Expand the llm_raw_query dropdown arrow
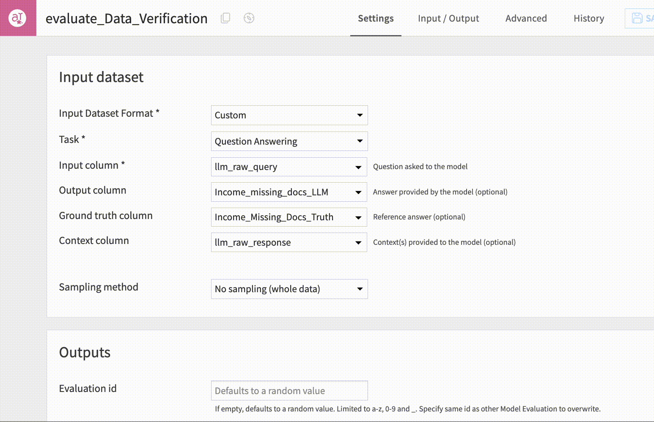The height and width of the screenshot is (422, 654). tap(360, 167)
